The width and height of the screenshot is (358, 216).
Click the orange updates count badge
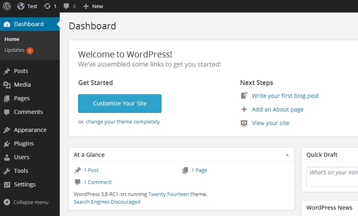[x=30, y=51]
